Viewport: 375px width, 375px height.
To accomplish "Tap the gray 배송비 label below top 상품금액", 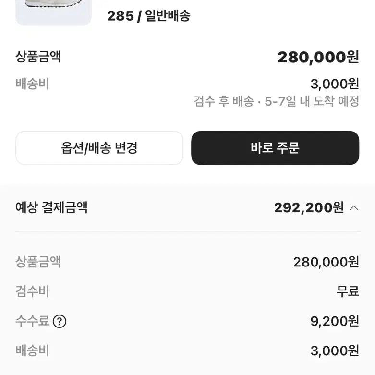I will 33,84.
